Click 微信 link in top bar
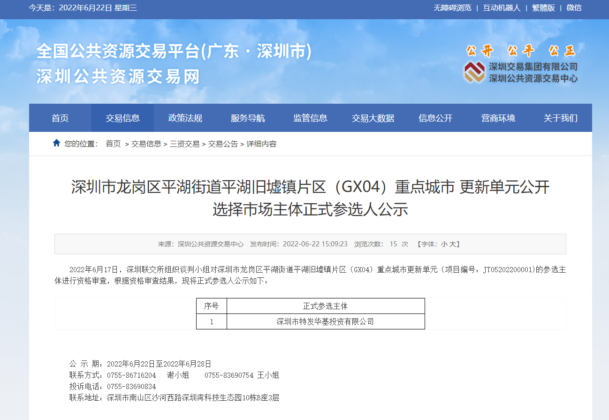Image resolution: width=609 pixels, height=420 pixels. [574, 8]
